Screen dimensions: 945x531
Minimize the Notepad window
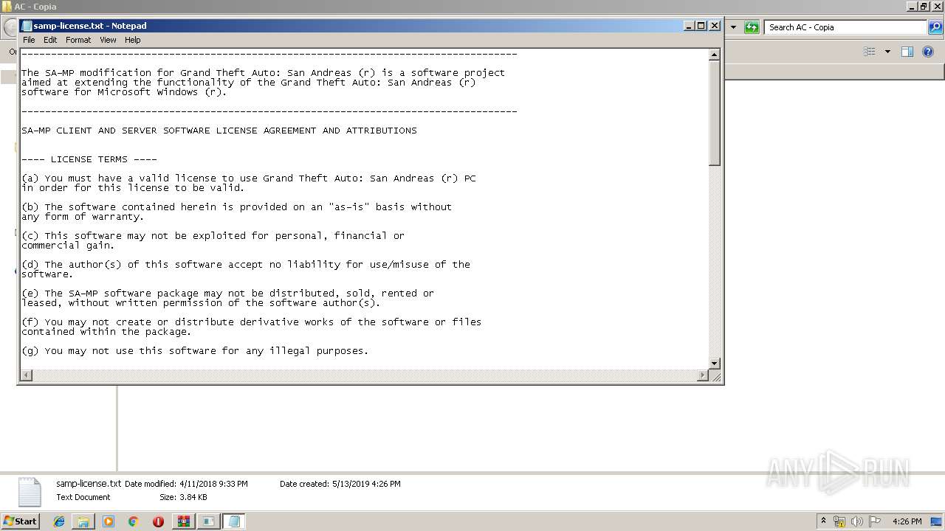click(689, 26)
